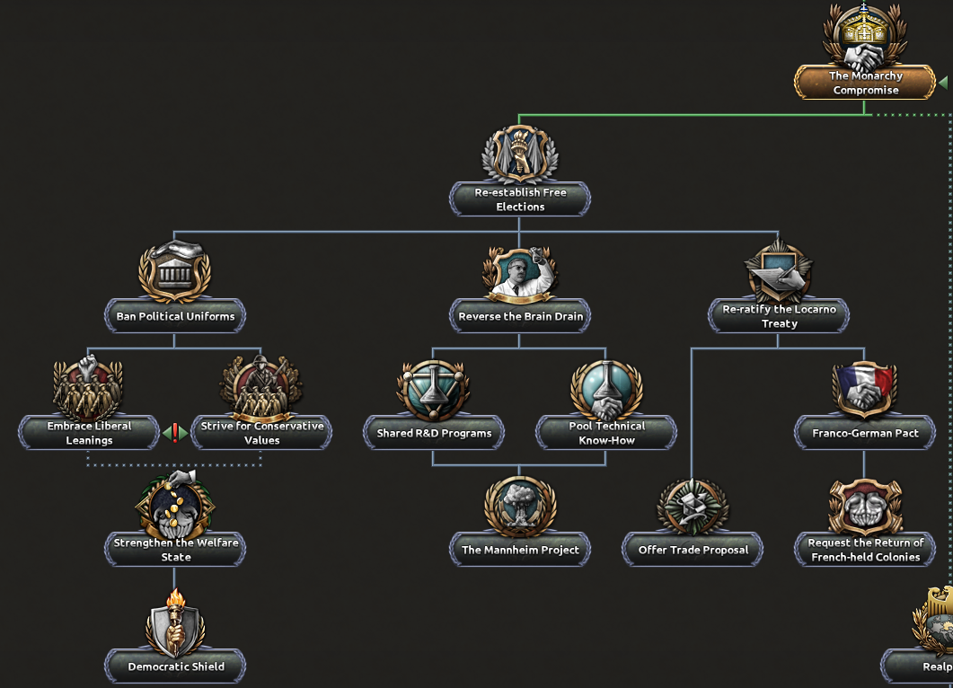The image size is (953, 688).
Task: Click the Democratic Shield torch-and-shield icon
Action: pyautogui.click(x=175, y=622)
